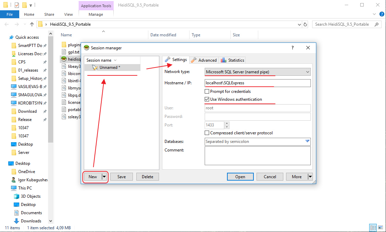Screen dimensions: 386x232
Task: Open the File menu in Explorer
Action: pos(10,14)
